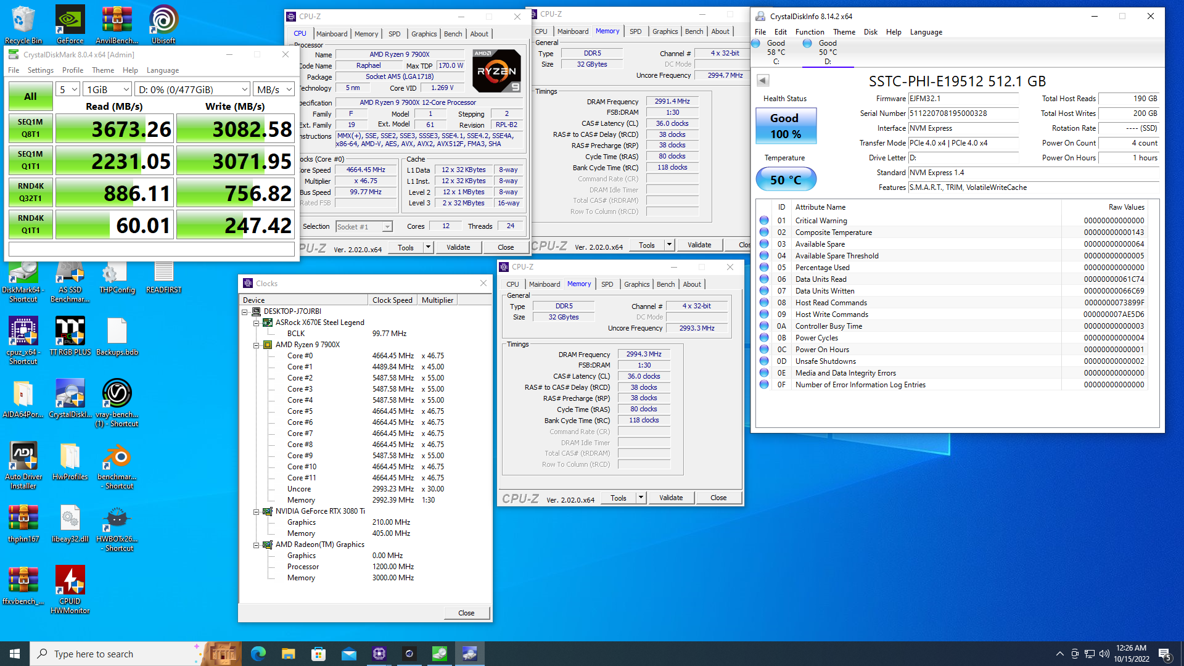This screenshot has height=666, width=1184.
Task: Open the MB/s unit dropdown
Action: click(x=274, y=89)
